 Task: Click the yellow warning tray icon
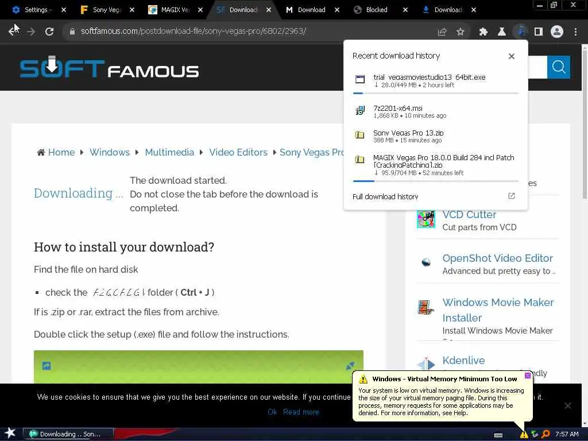click(524, 434)
